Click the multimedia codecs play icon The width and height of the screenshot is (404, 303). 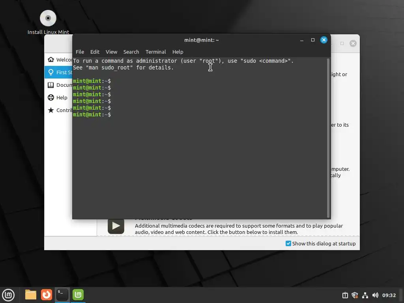click(x=116, y=226)
